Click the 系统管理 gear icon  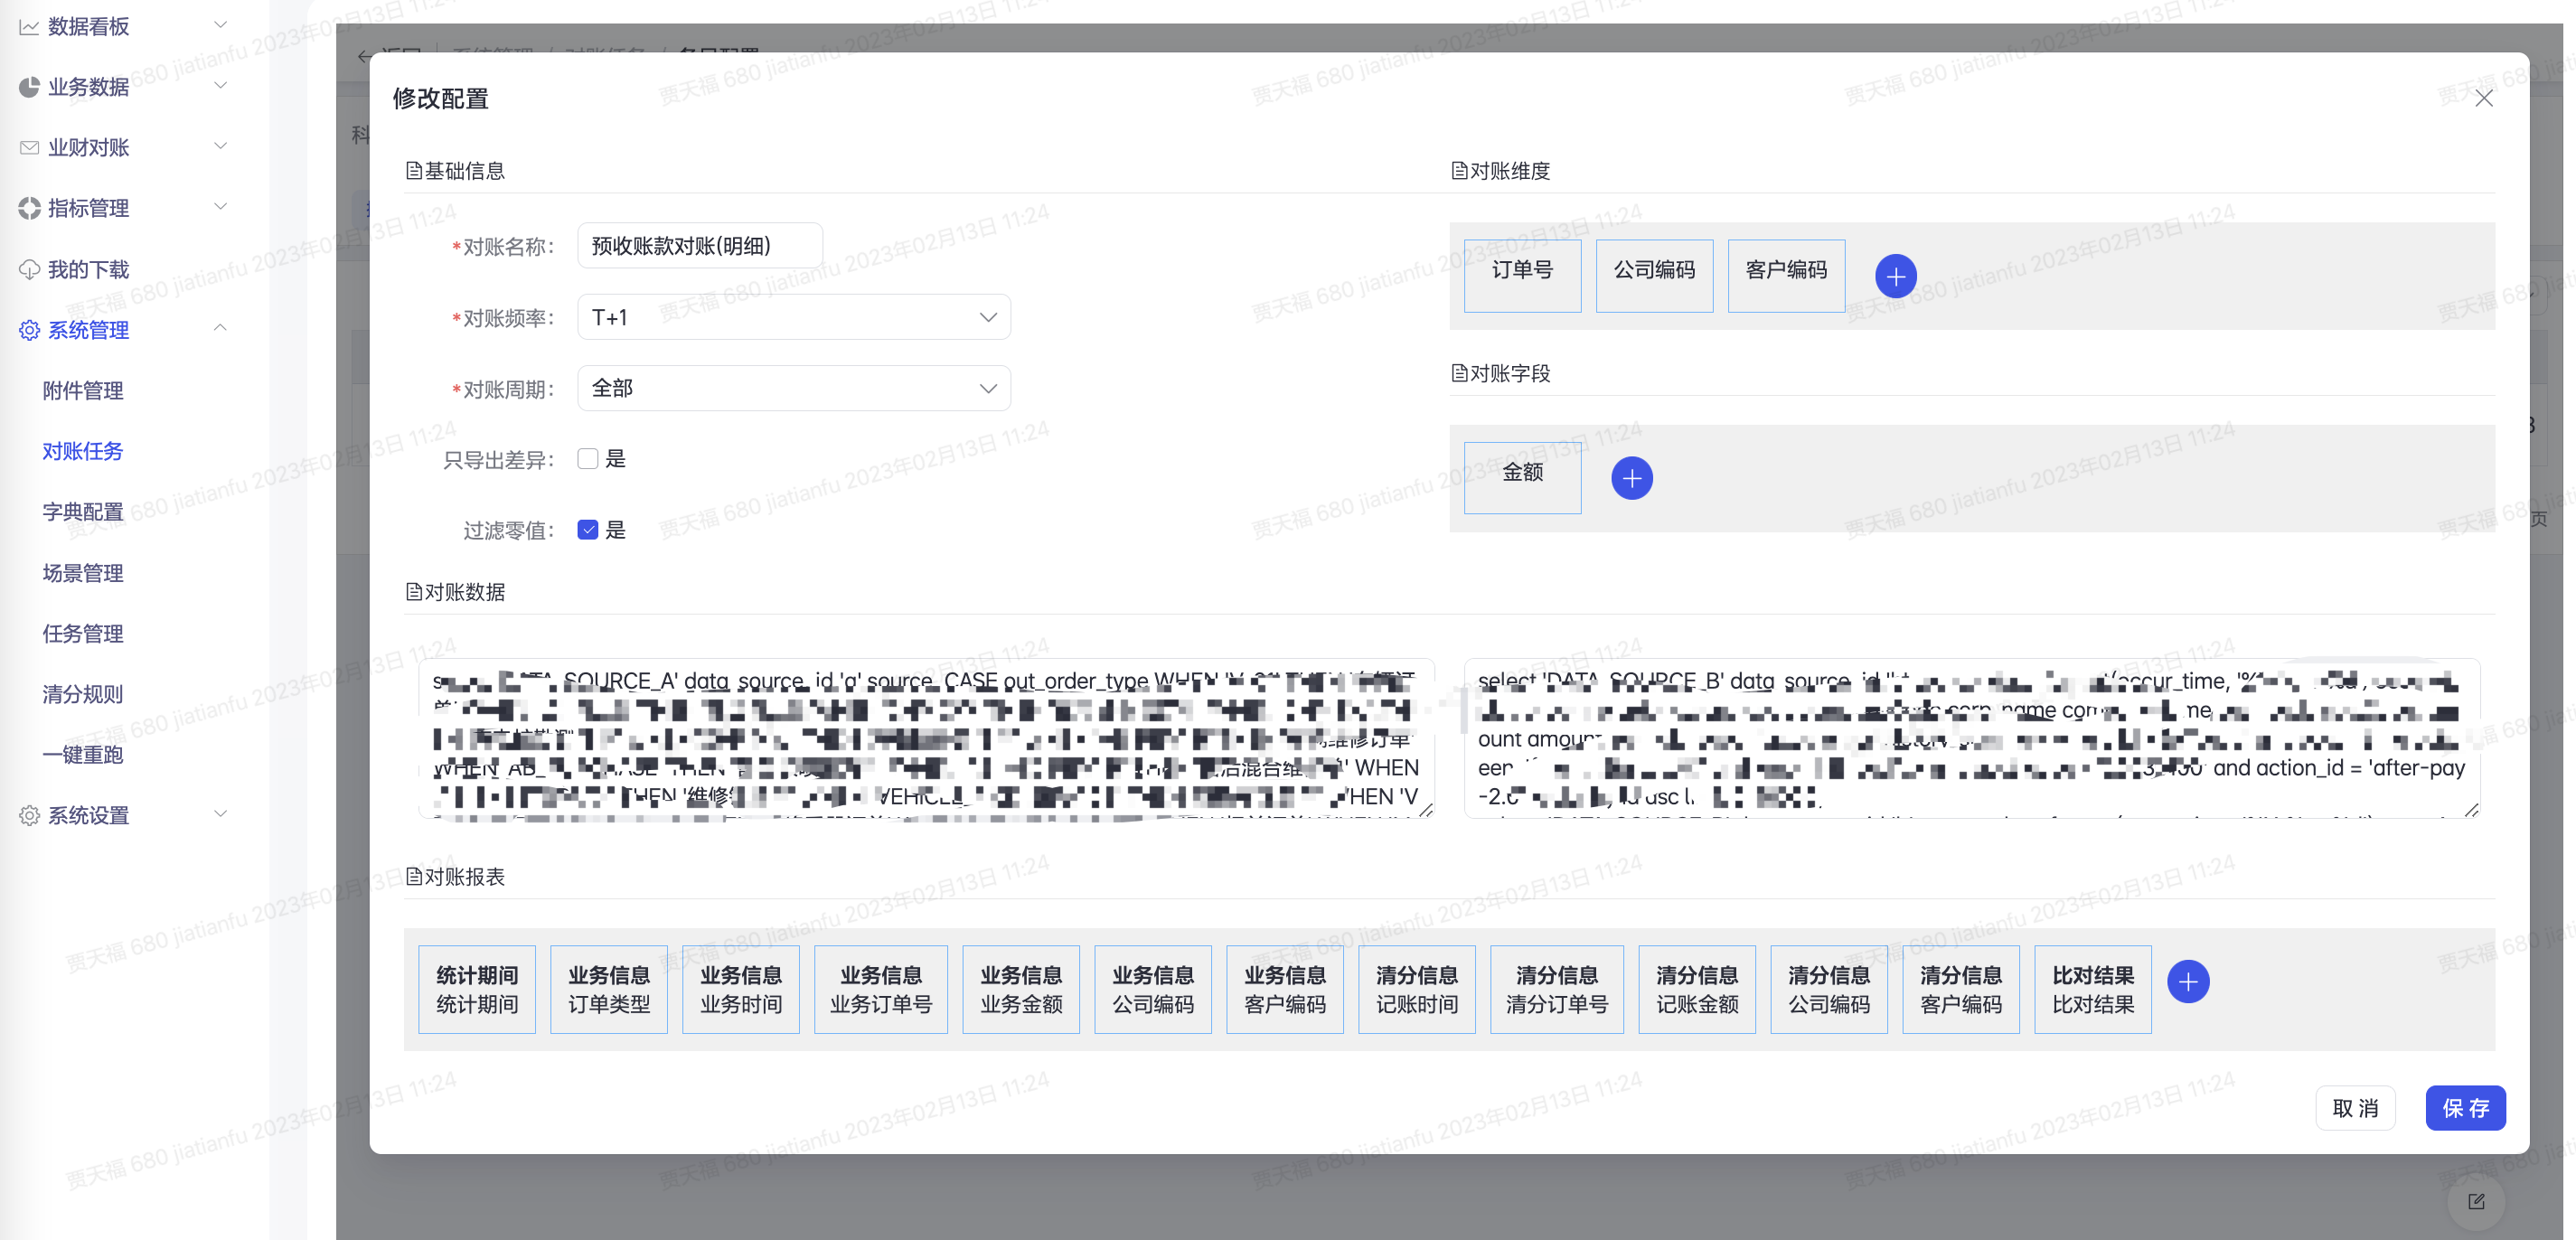pyautogui.click(x=29, y=330)
